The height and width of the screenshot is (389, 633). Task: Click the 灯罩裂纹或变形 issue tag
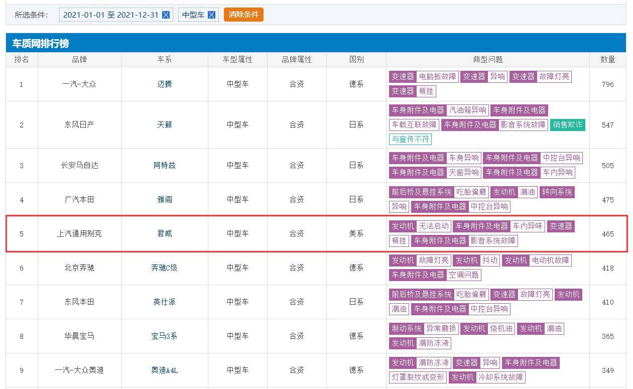418,377
